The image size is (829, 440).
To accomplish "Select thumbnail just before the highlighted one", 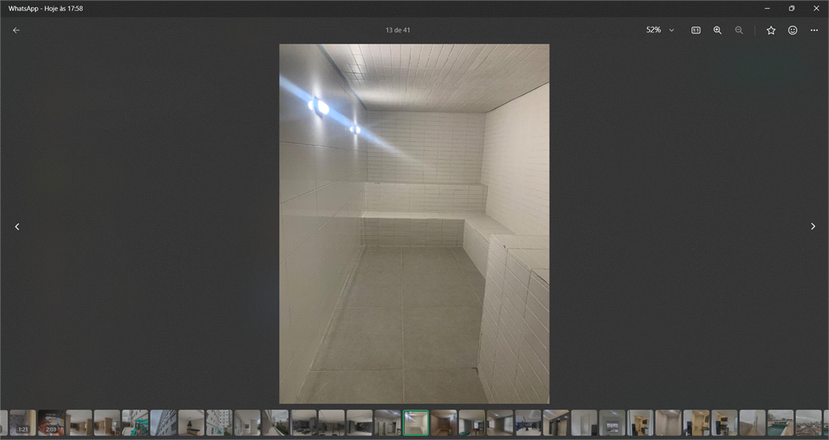I will click(388, 422).
